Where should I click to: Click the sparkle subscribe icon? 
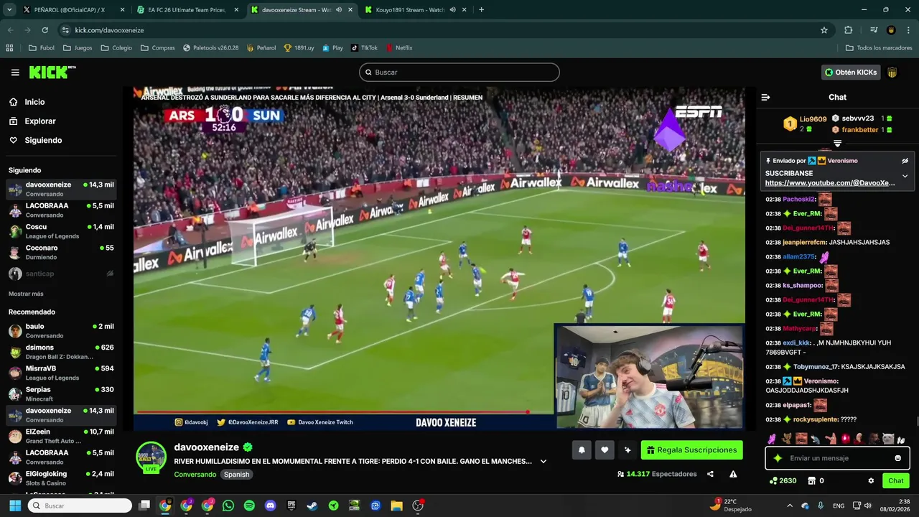628,450
